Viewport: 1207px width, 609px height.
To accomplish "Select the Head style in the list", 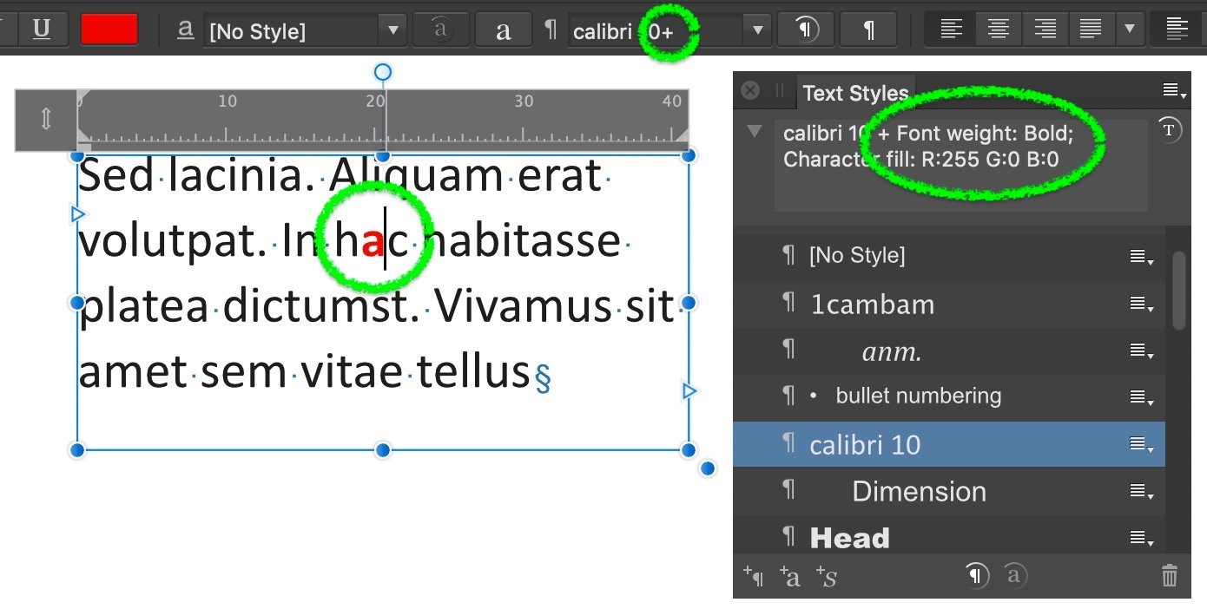I will click(x=850, y=537).
